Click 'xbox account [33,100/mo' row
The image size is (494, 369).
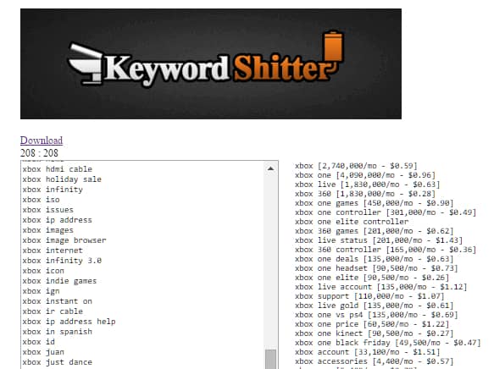pos(368,352)
